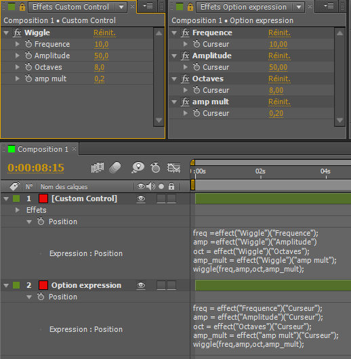Click the red label color of Option expression layer
Screen dimensions: 351x359
click(43, 285)
